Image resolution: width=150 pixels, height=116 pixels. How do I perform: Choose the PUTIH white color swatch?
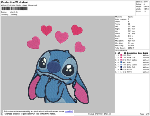122,72
